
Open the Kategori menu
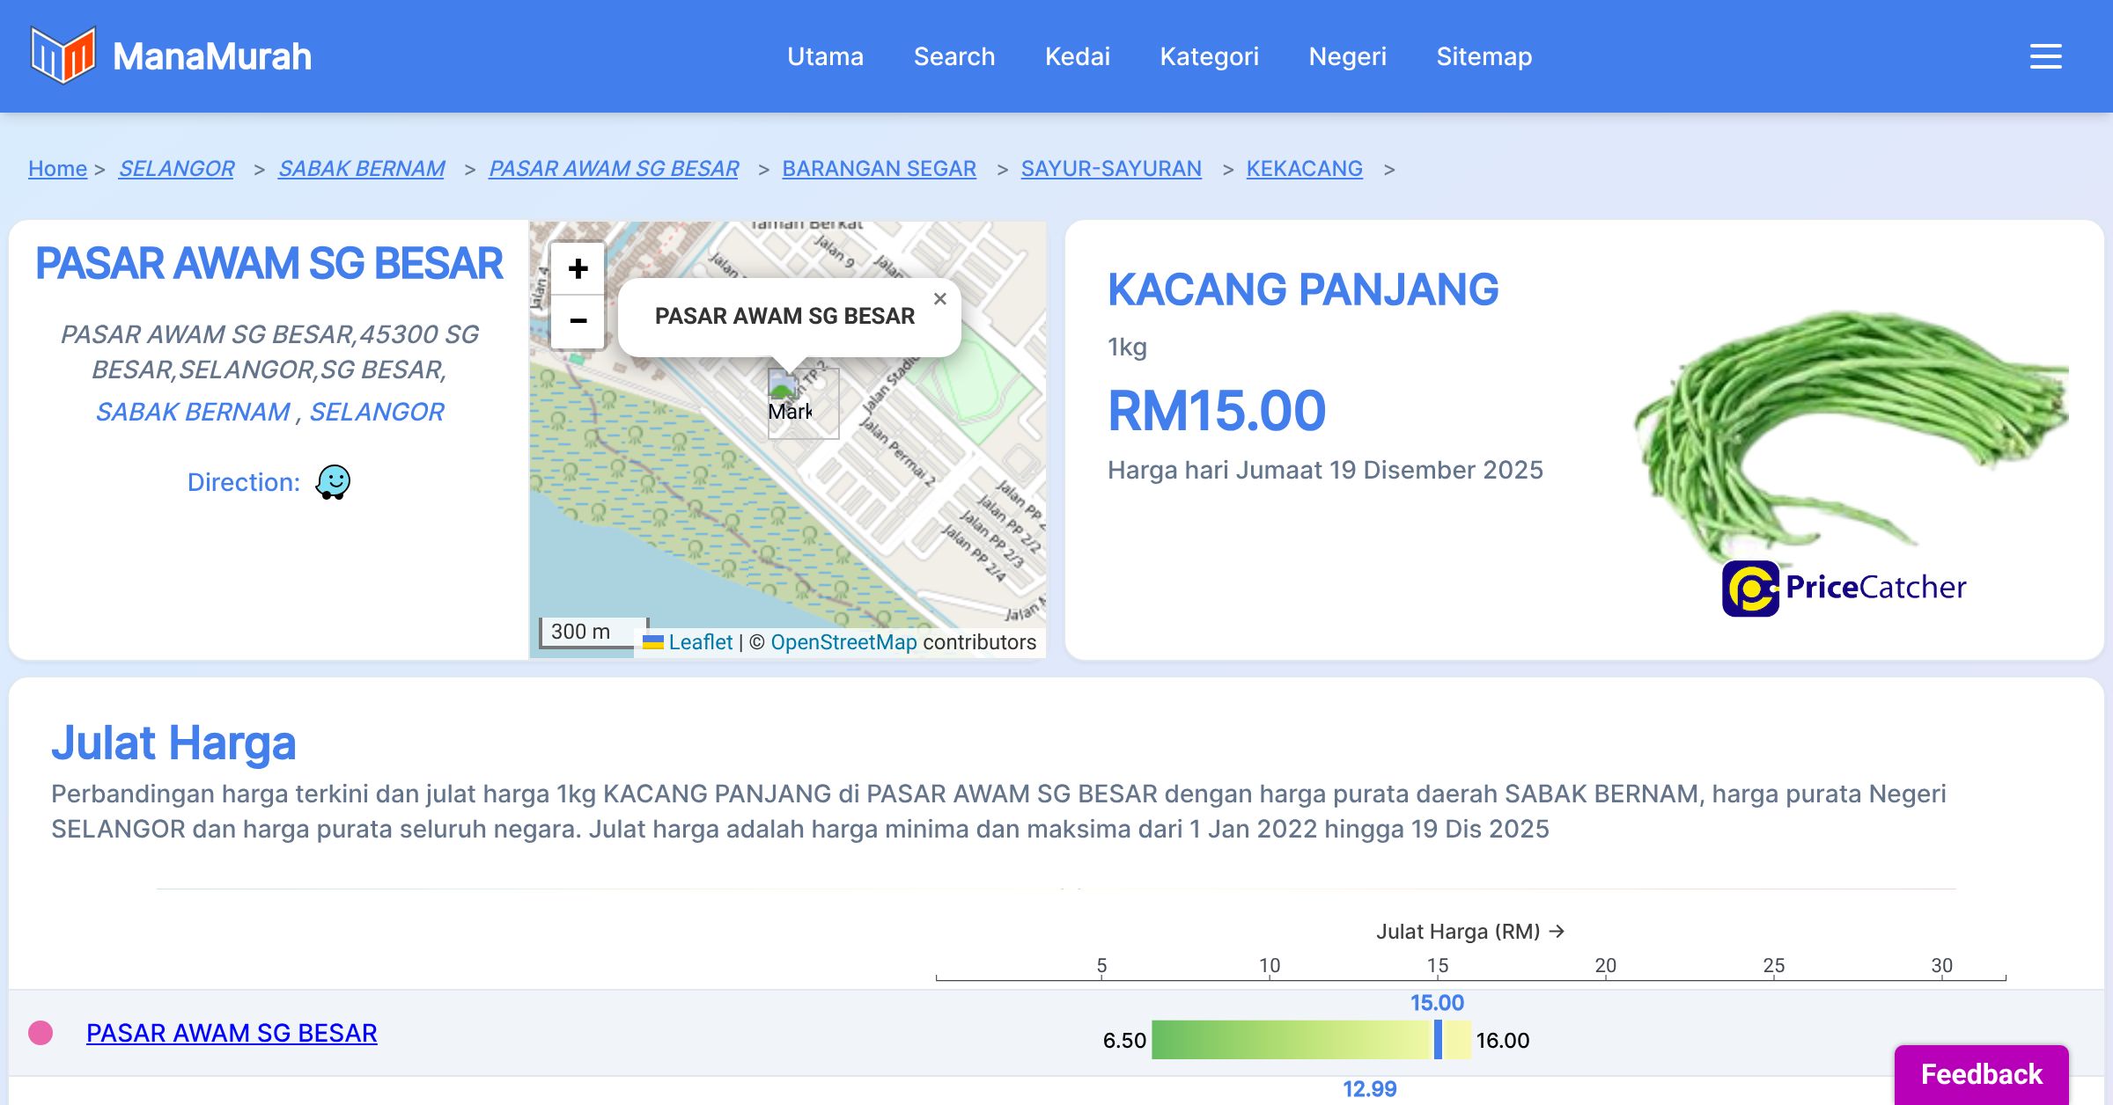(1209, 56)
